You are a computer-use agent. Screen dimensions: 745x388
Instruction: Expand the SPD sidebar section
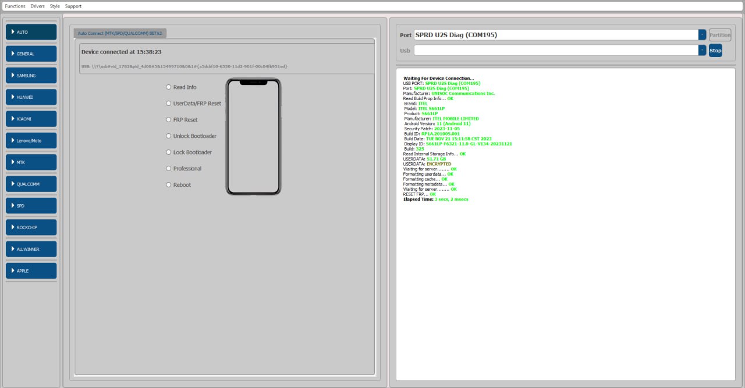pyautogui.click(x=31, y=206)
